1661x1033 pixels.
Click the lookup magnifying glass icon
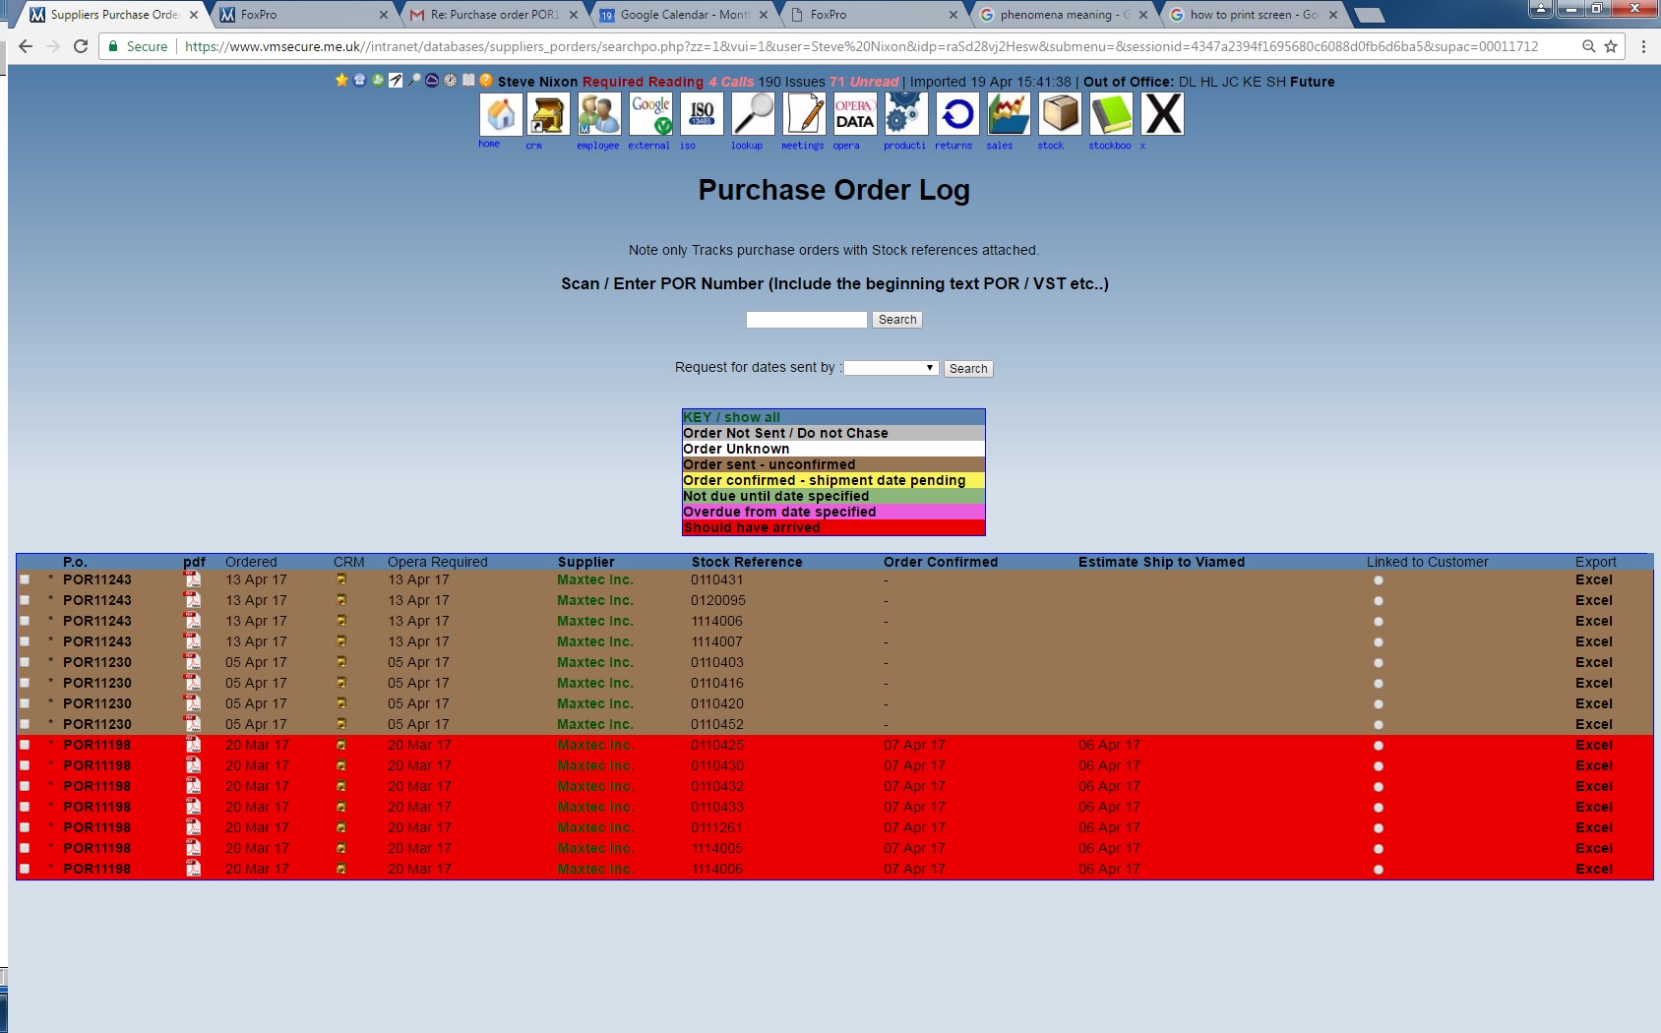[x=753, y=115]
